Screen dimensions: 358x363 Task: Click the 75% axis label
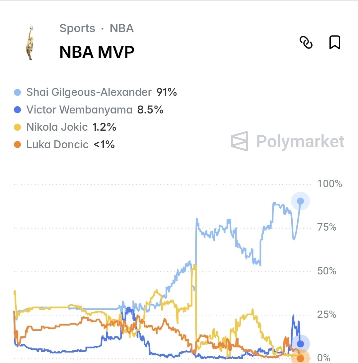pyautogui.click(x=327, y=228)
